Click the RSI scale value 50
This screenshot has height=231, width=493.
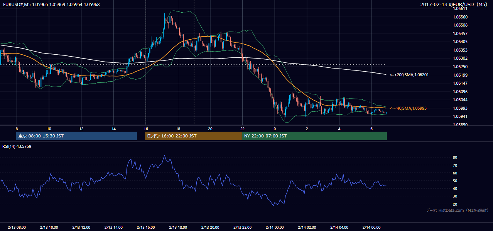coord(455,181)
